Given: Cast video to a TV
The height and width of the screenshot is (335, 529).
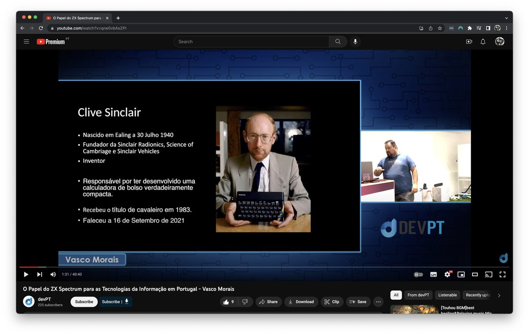Looking at the screenshot, I should (x=488, y=274).
